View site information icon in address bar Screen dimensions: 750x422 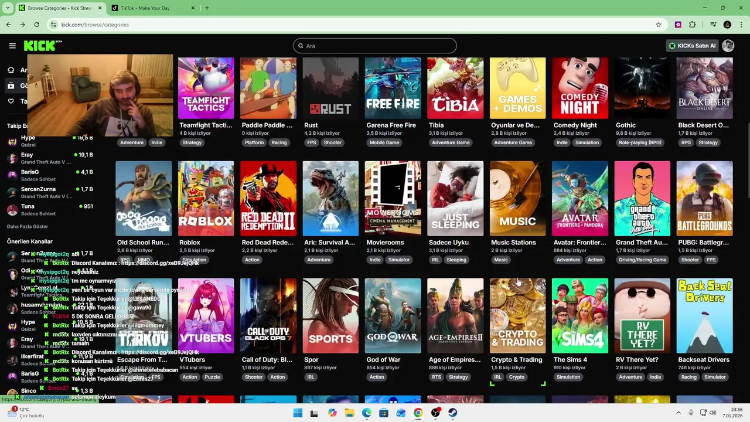(x=54, y=25)
